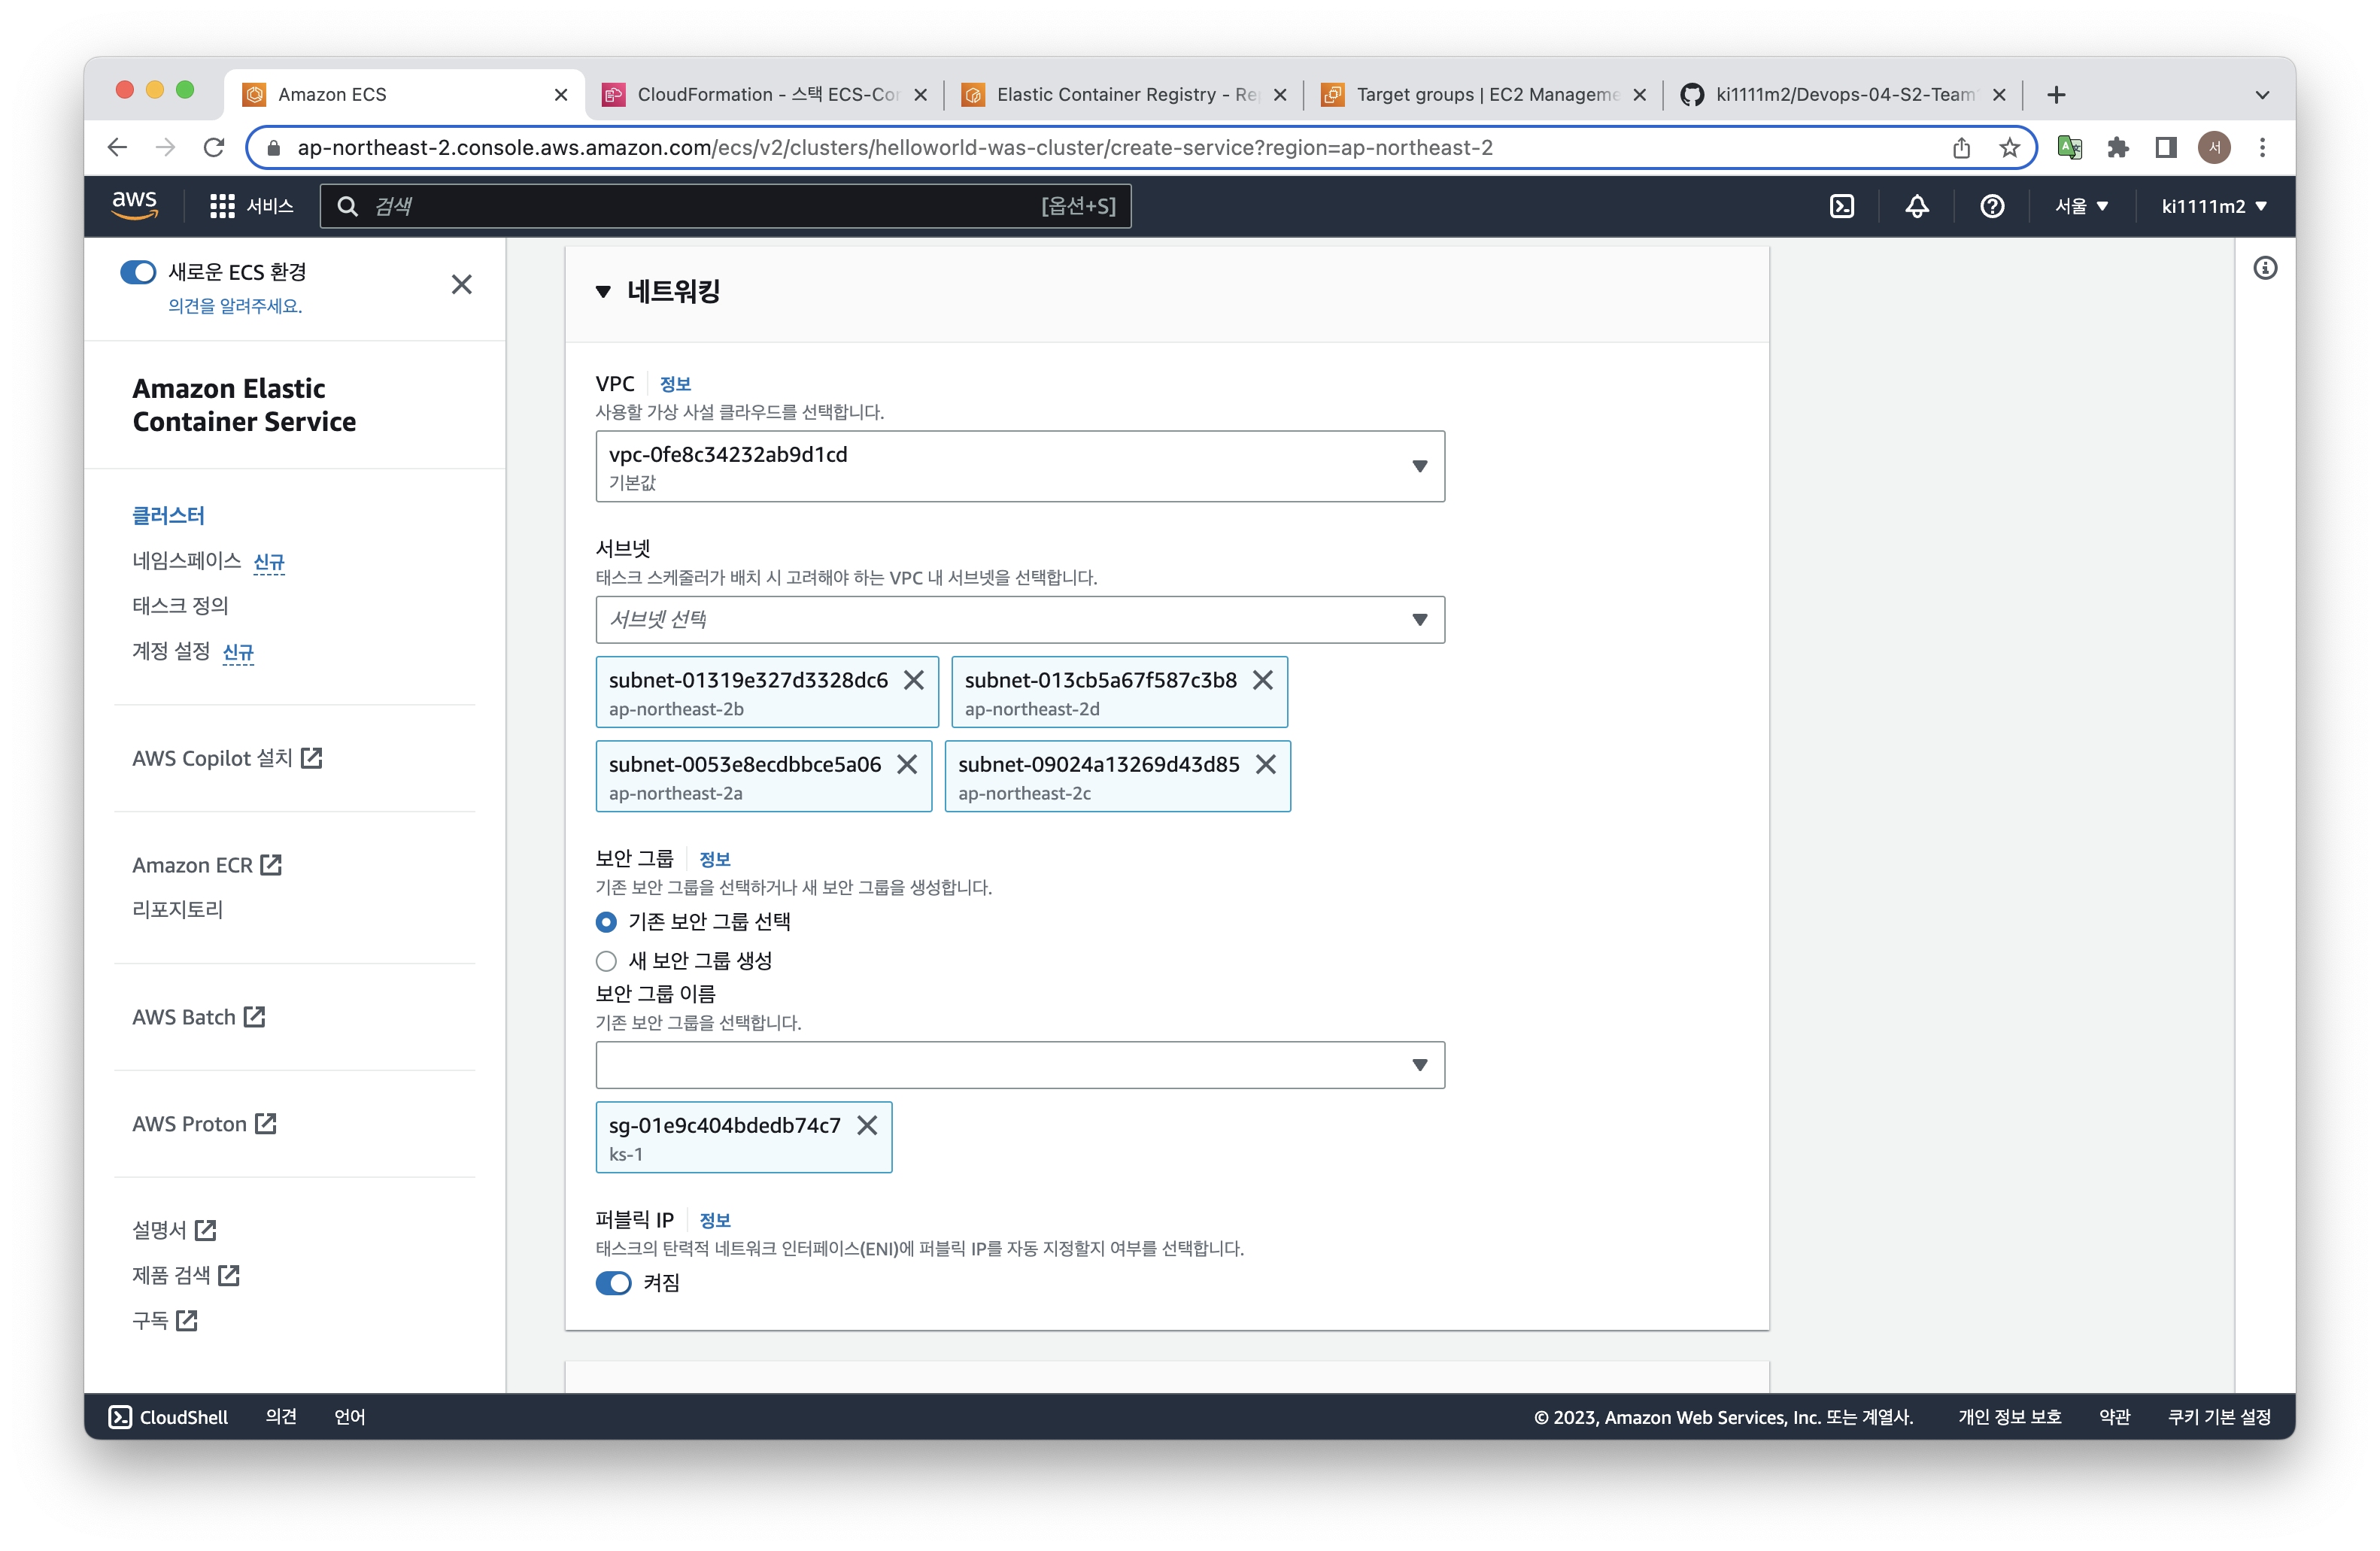Remove security group sg-01e9c404bdedb74c7 chip
The width and height of the screenshot is (2380, 1551).
tap(867, 1125)
